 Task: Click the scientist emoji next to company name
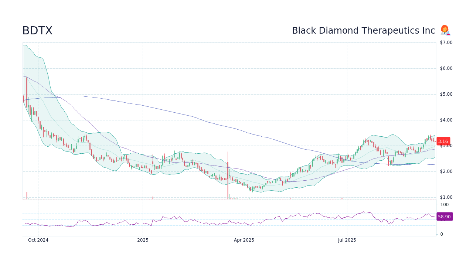pos(445,30)
